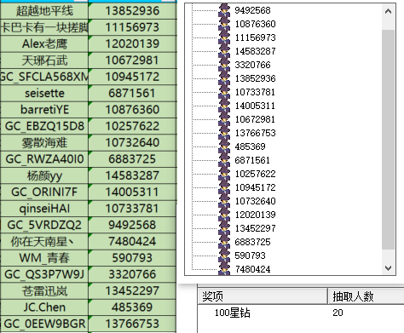This screenshot has width=404, height=333.
Task: Click the avatar icon next to 13452297 in list
Action: point(224,228)
